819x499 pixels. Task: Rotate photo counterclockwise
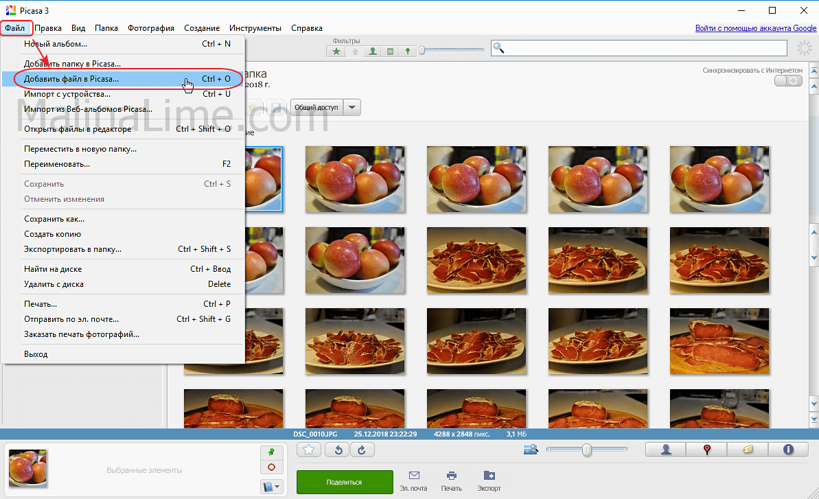(338, 450)
